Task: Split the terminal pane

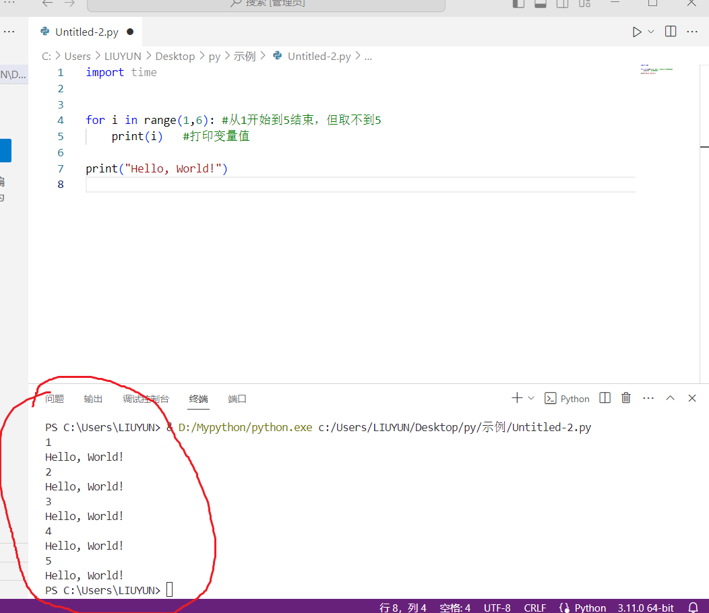Action: pos(605,398)
